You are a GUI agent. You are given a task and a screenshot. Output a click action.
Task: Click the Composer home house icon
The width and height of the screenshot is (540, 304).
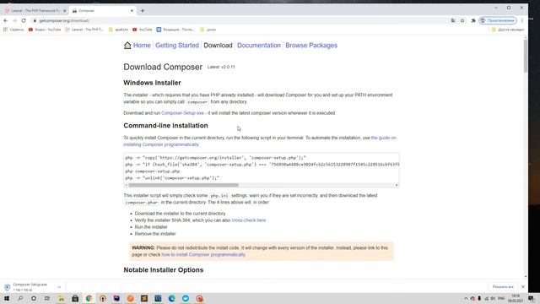127,45
